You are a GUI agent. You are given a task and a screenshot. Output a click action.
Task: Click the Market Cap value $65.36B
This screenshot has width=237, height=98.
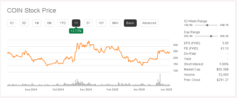223,69
